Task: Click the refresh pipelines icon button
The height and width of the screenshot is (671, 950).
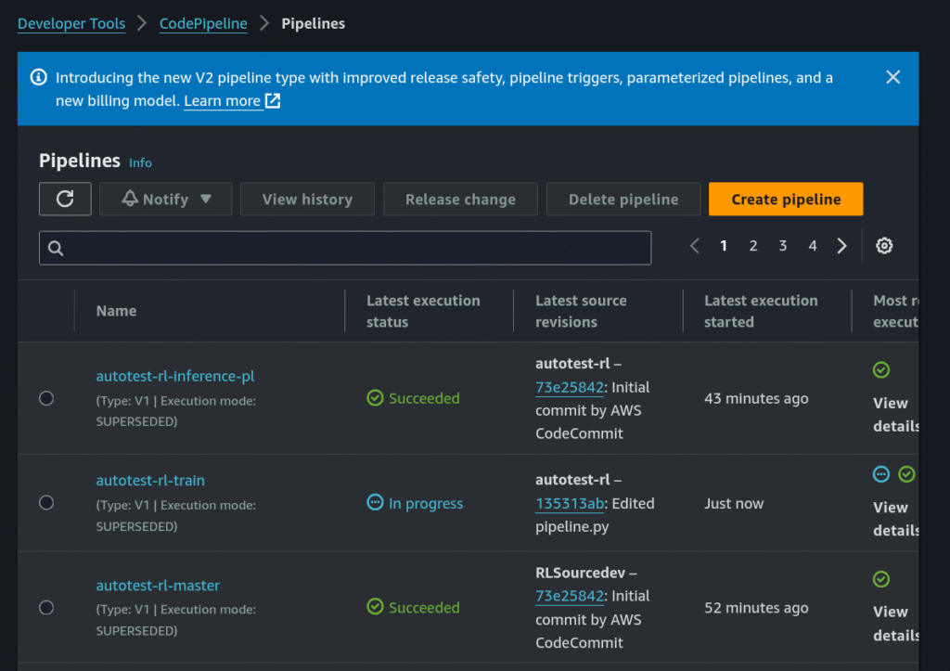Action: 65,199
